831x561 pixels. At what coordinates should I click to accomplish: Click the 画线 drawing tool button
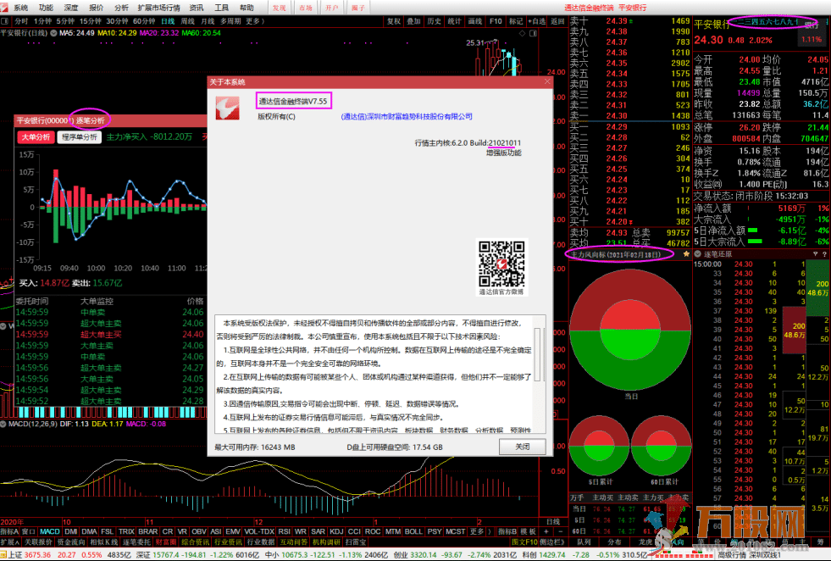[x=475, y=21]
